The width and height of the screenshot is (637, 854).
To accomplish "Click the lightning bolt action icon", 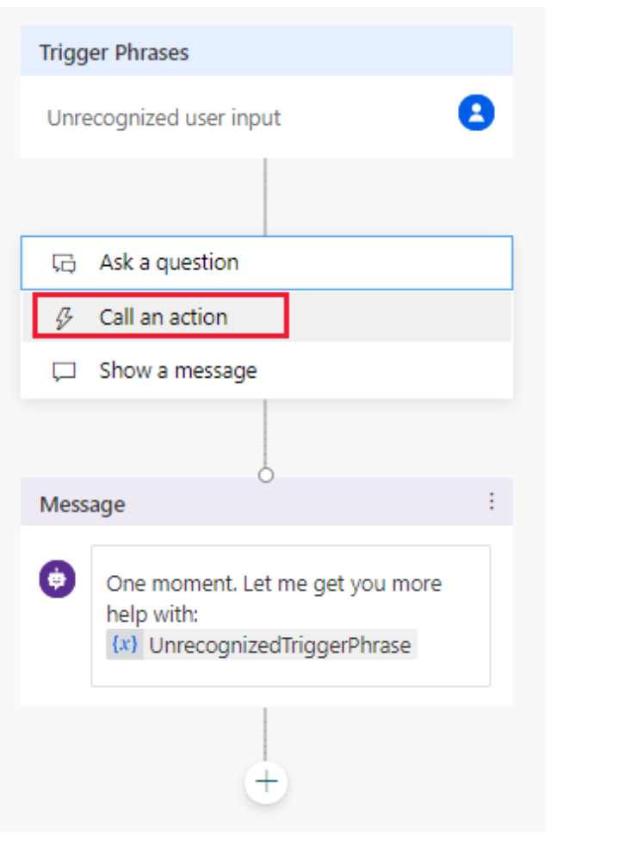I will pyautogui.click(x=64, y=318).
